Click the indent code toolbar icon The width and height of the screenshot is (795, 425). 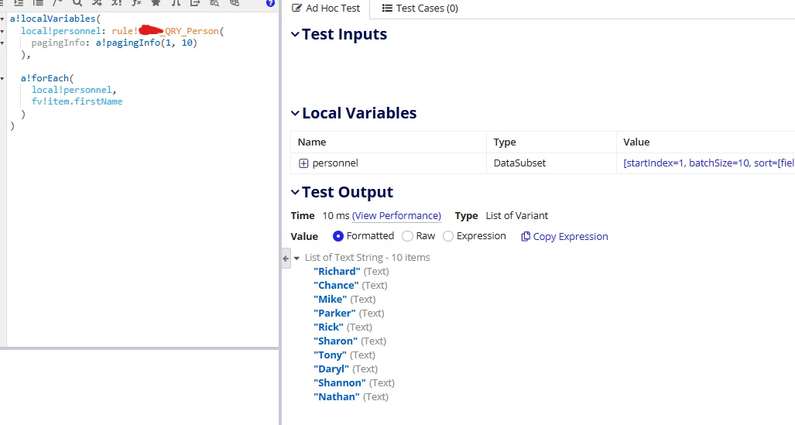pos(19,2)
